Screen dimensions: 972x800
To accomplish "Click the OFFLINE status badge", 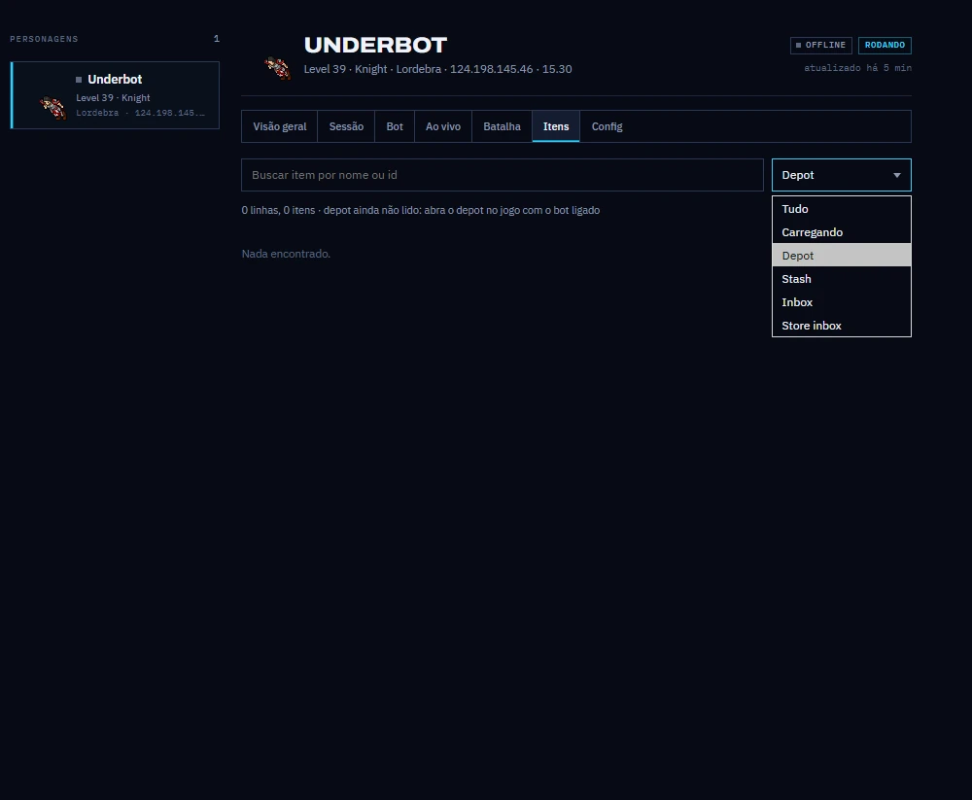I will click(820, 46).
